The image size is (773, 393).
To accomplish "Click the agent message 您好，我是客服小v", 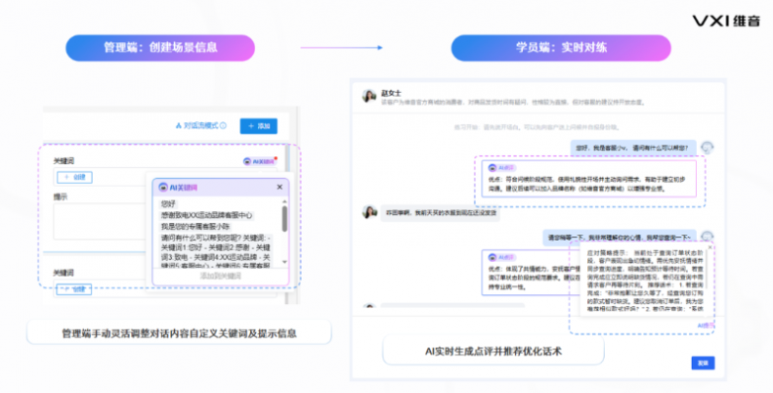I will pos(634,147).
